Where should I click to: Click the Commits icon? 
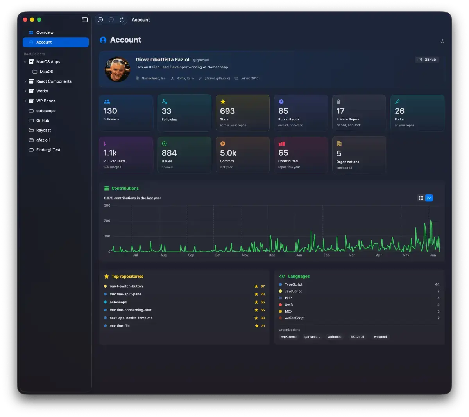222,144
